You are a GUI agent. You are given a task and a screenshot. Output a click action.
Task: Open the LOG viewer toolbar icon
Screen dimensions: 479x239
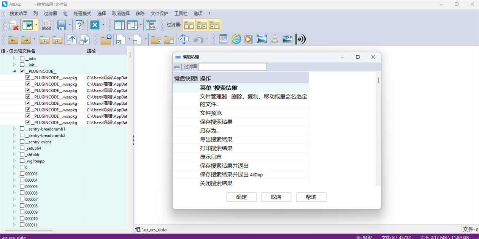47,25
